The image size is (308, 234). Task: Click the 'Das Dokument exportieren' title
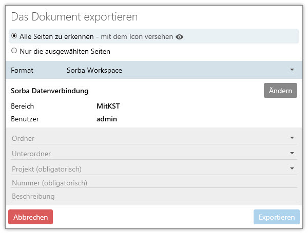(74, 17)
